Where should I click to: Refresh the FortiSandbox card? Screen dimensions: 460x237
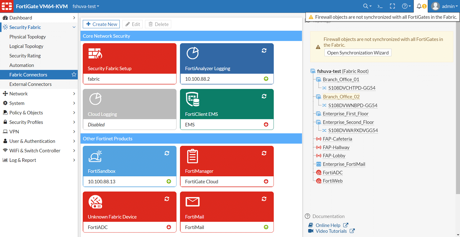(167, 153)
